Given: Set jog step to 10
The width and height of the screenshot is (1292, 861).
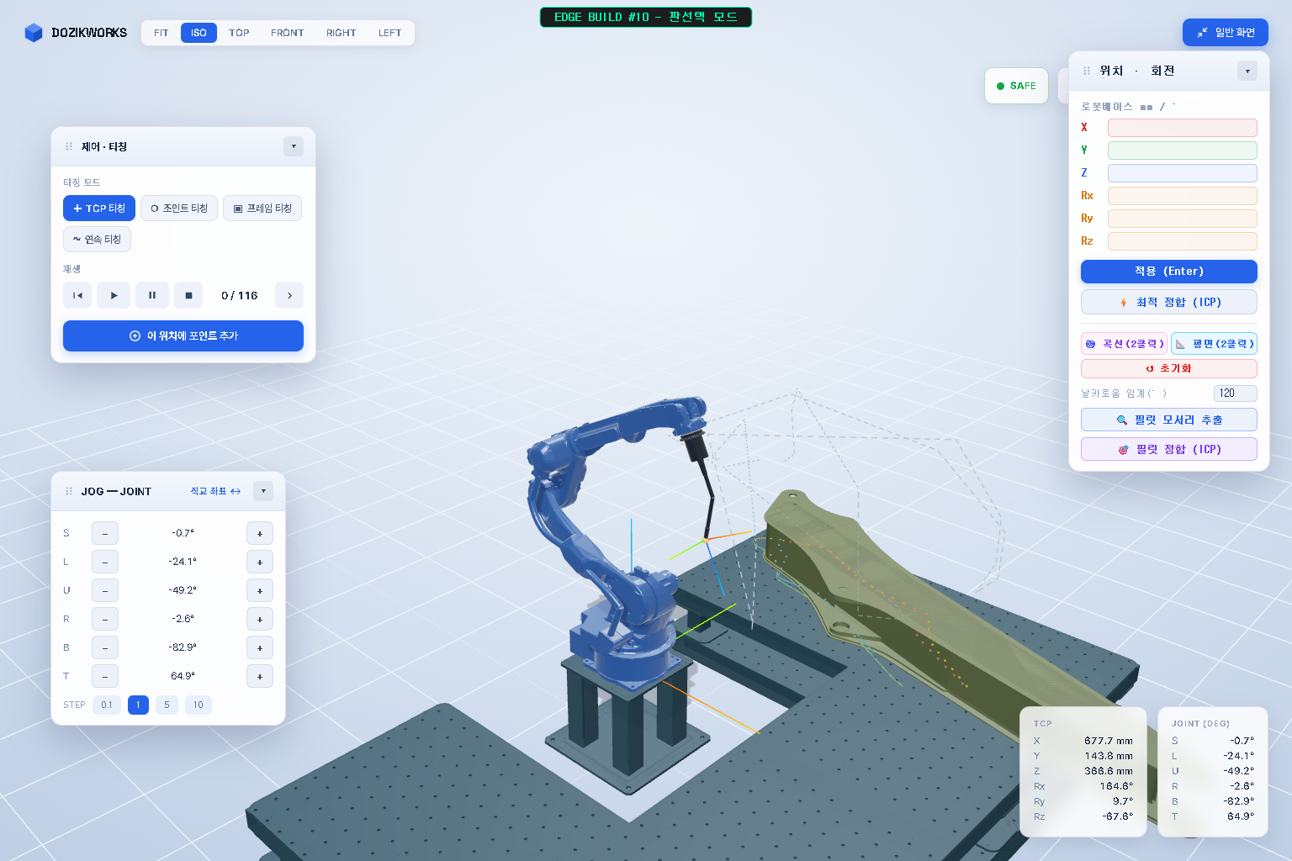Looking at the screenshot, I should click(199, 705).
